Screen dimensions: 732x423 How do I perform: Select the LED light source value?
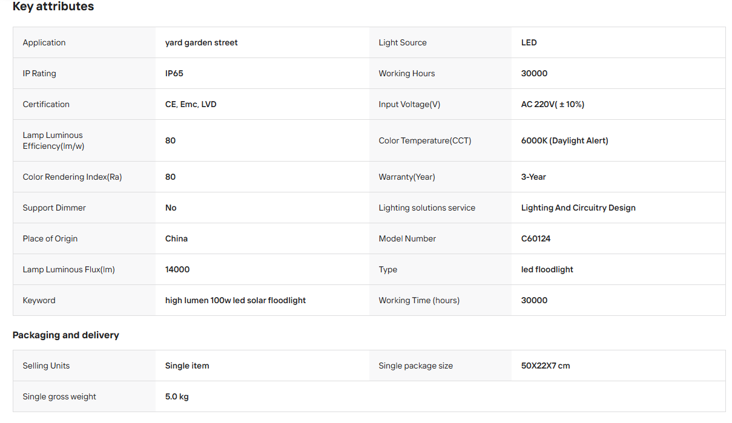pos(529,42)
